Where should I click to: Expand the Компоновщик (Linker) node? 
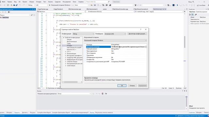(65, 54)
